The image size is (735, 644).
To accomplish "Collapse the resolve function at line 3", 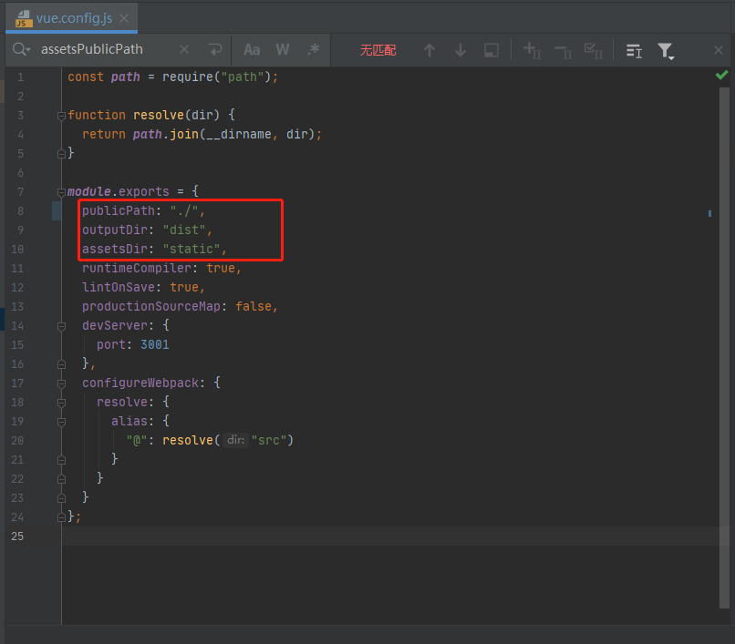I will tap(61, 116).
